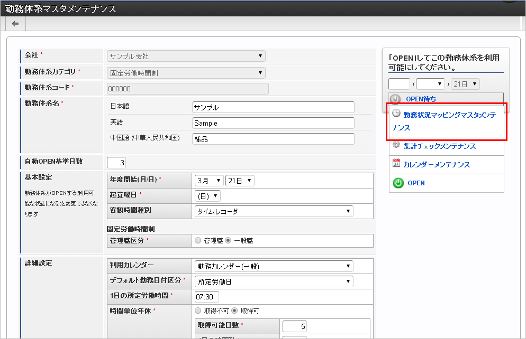The height and width of the screenshot is (339, 526).
Task: Click the green OPEN power icon
Action: [x=398, y=183]
